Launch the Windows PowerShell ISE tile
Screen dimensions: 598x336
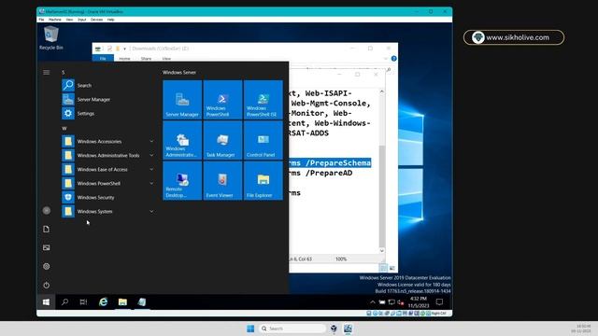tap(263, 100)
